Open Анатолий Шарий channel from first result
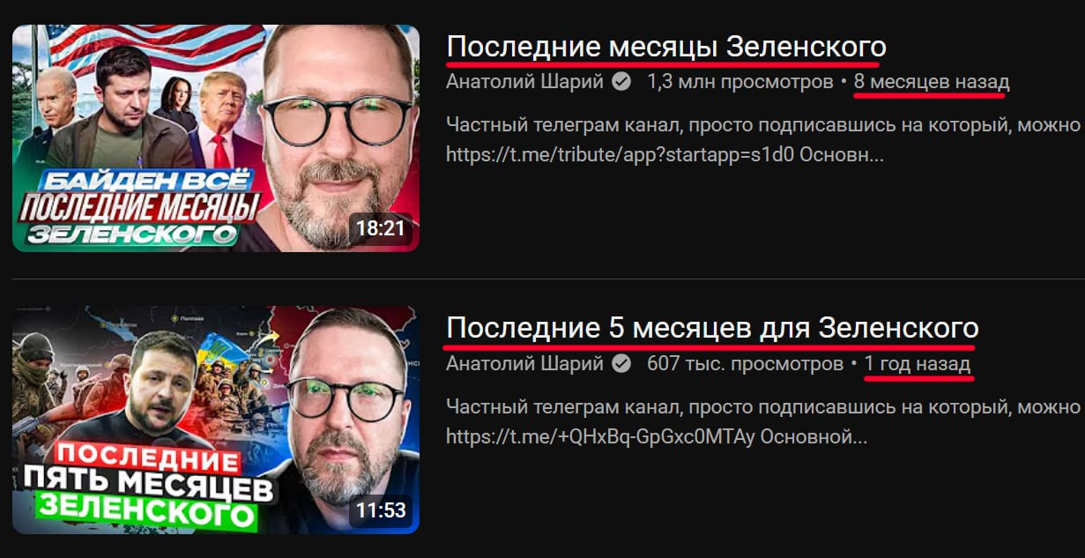The image size is (1085, 558). (x=525, y=82)
